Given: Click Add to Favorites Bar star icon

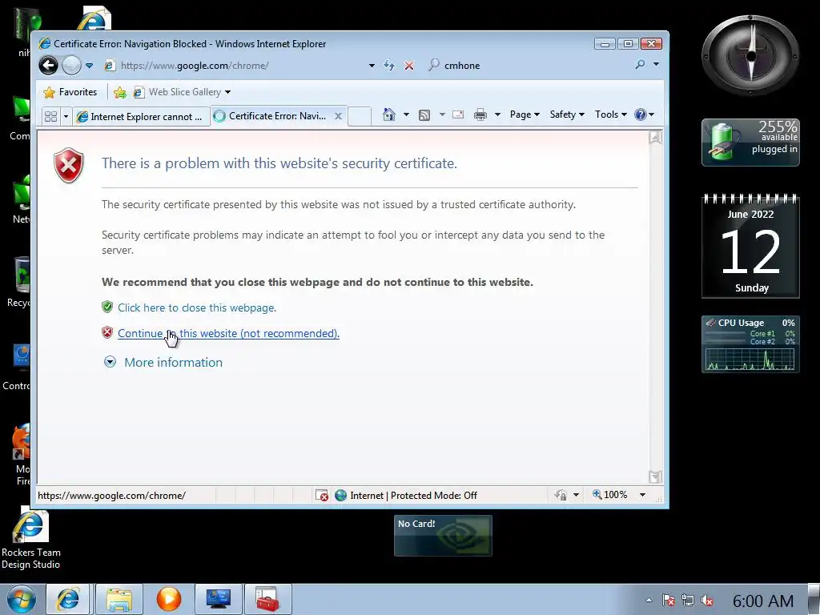Looking at the screenshot, I should pos(120,93).
